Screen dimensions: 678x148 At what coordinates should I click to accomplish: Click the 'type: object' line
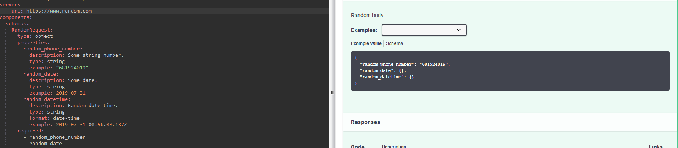tap(35, 36)
